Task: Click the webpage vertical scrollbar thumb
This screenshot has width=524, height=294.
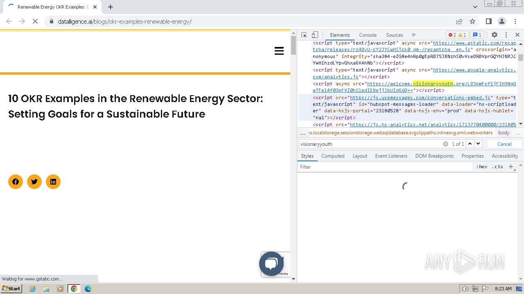Action: point(294,45)
